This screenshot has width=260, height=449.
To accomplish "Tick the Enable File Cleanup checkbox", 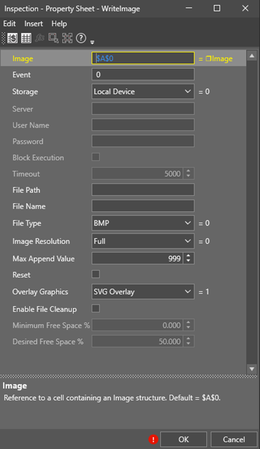I will pyautogui.click(x=96, y=309).
